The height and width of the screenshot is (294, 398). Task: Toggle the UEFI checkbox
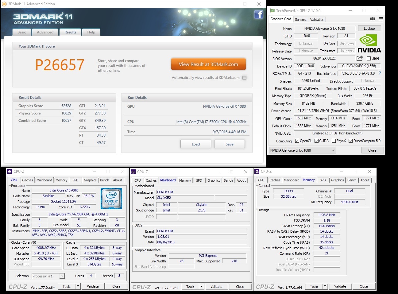[369, 59]
